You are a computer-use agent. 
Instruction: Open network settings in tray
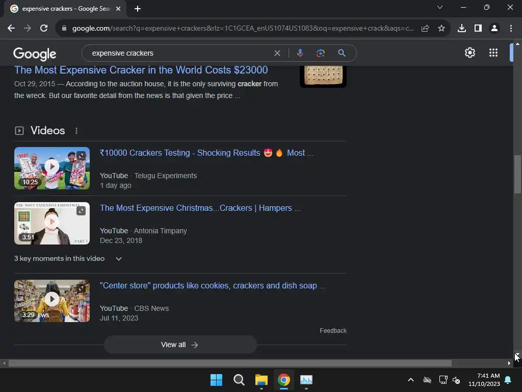tap(443, 380)
